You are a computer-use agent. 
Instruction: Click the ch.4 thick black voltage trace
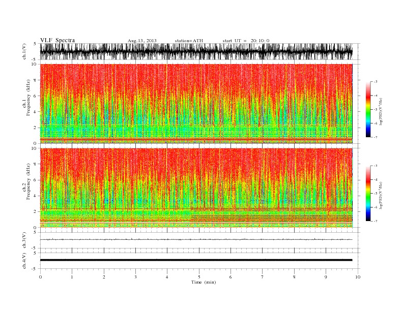tap(196, 260)
